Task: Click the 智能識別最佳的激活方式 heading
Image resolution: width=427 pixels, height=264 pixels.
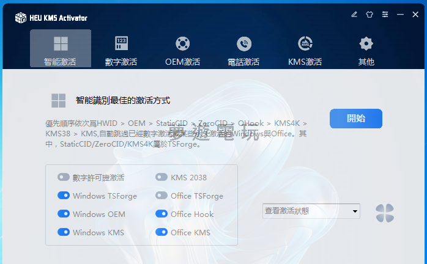Action: (x=123, y=100)
